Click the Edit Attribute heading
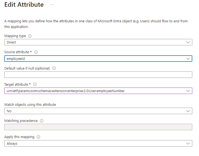 pyautogui.click(x=24, y=5)
